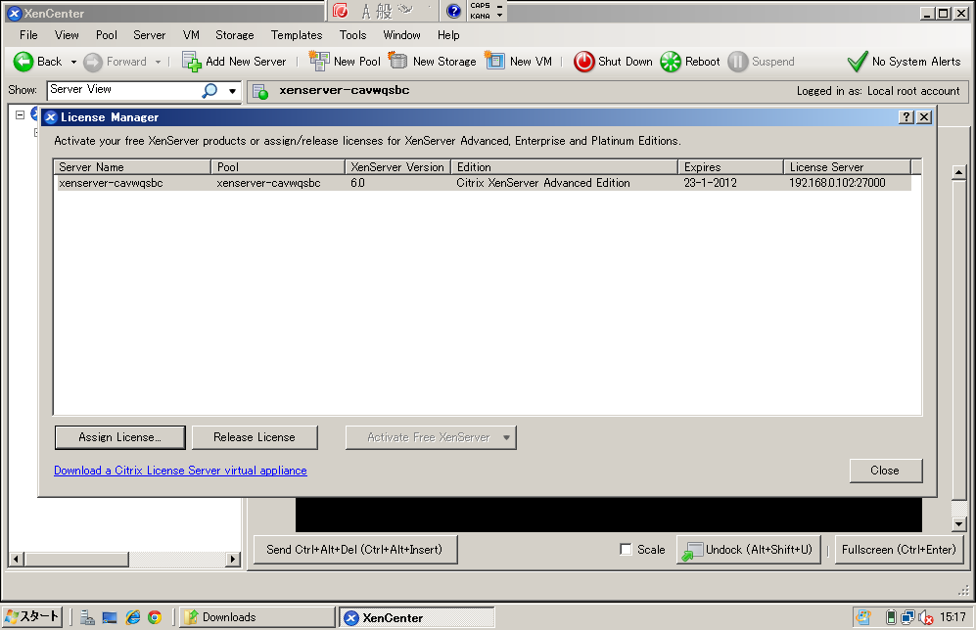Collapse the tree root node
The image size is (976, 630).
coord(20,115)
